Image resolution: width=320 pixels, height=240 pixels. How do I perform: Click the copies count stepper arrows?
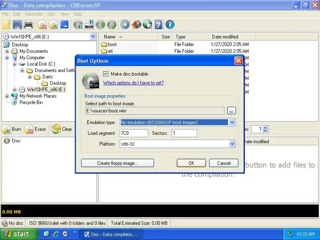[x=265, y=129]
